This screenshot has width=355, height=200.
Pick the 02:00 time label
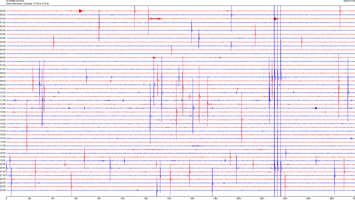tap(3, 27)
